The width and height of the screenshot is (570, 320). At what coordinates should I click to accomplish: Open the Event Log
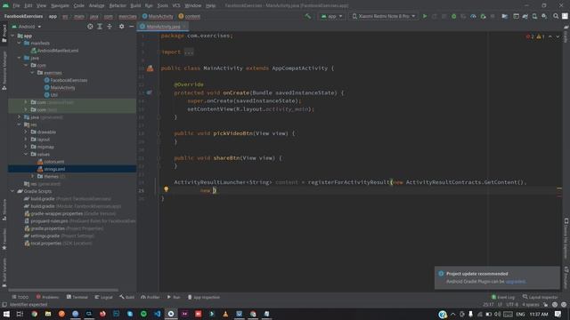503,297
